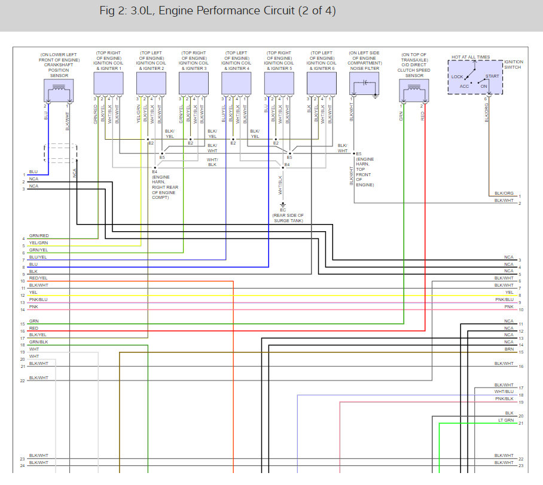Select the Ignition Coil & Igniter 5 component
This screenshot has height=485, width=543.
(x=279, y=84)
